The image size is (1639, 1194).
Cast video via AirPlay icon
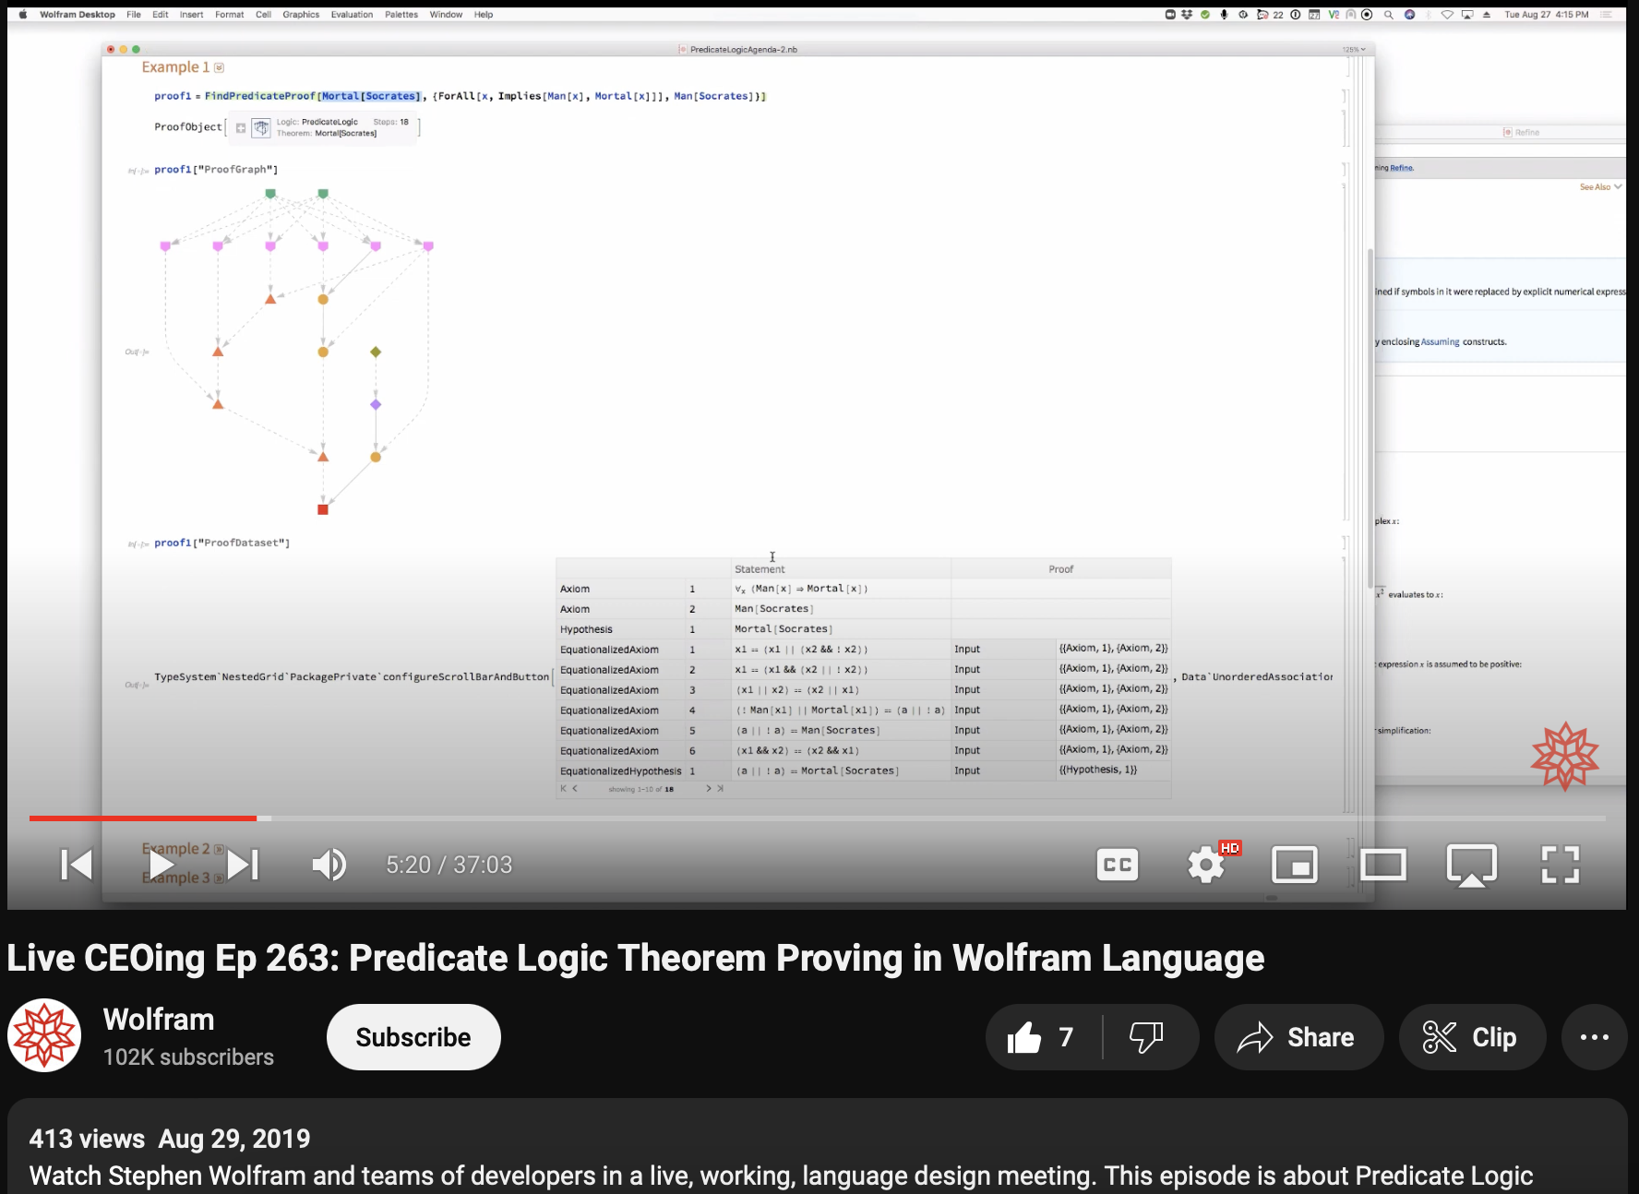point(1472,865)
